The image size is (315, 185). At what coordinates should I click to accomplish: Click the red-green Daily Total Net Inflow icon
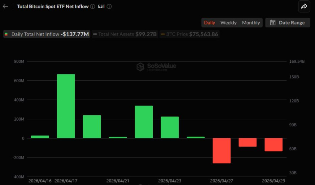tap(6, 34)
